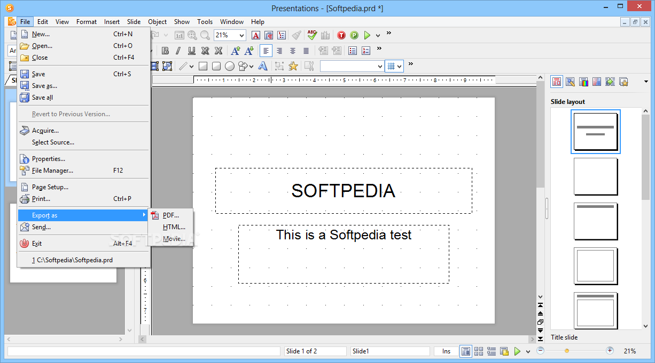The width and height of the screenshot is (655, 363).
Task: Zoom in with status bar plus button
Action: click(x=610, y=351)
